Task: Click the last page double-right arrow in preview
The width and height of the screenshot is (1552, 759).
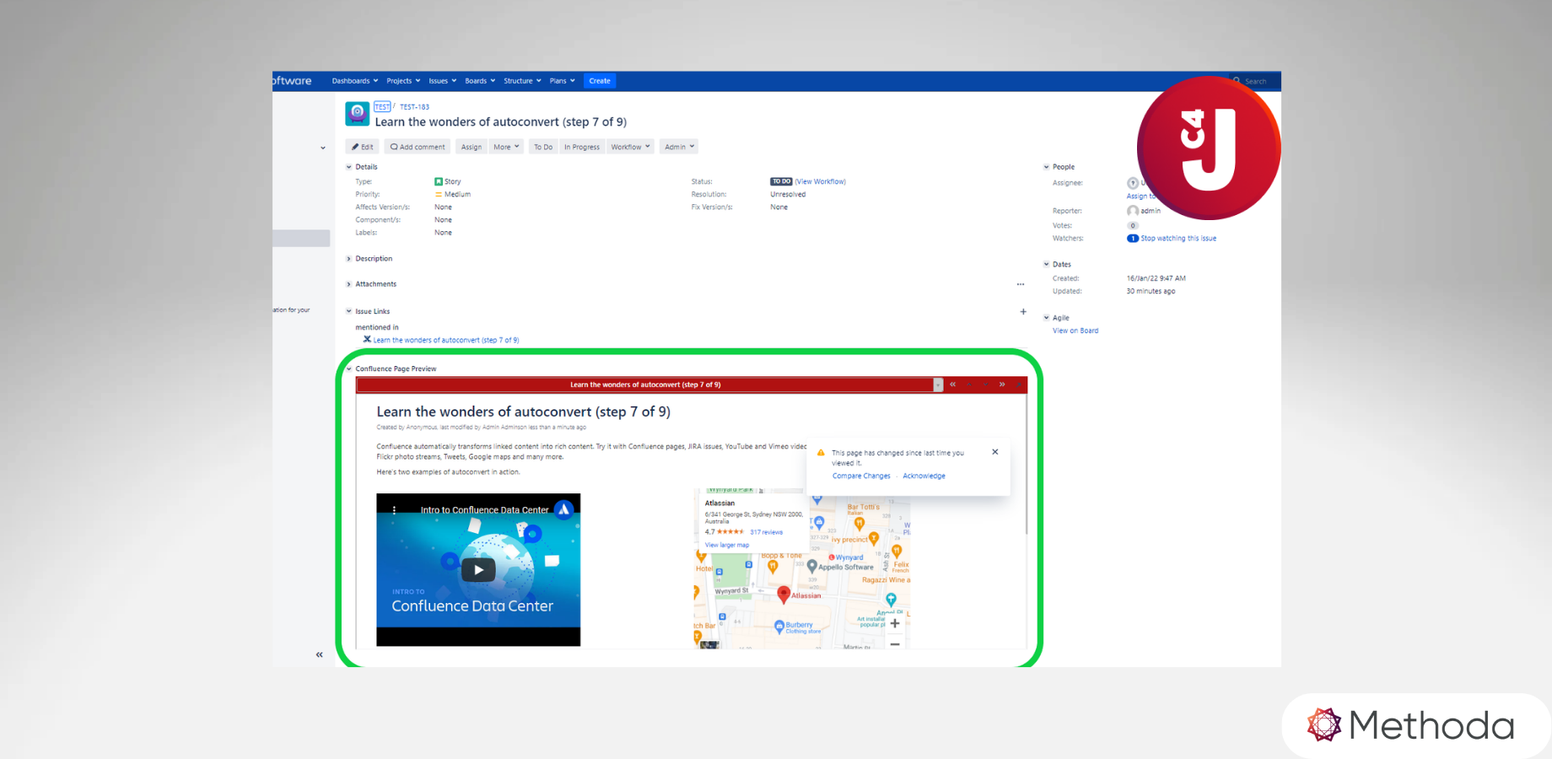Action: pyautogui.click(x=1002, y=385)
